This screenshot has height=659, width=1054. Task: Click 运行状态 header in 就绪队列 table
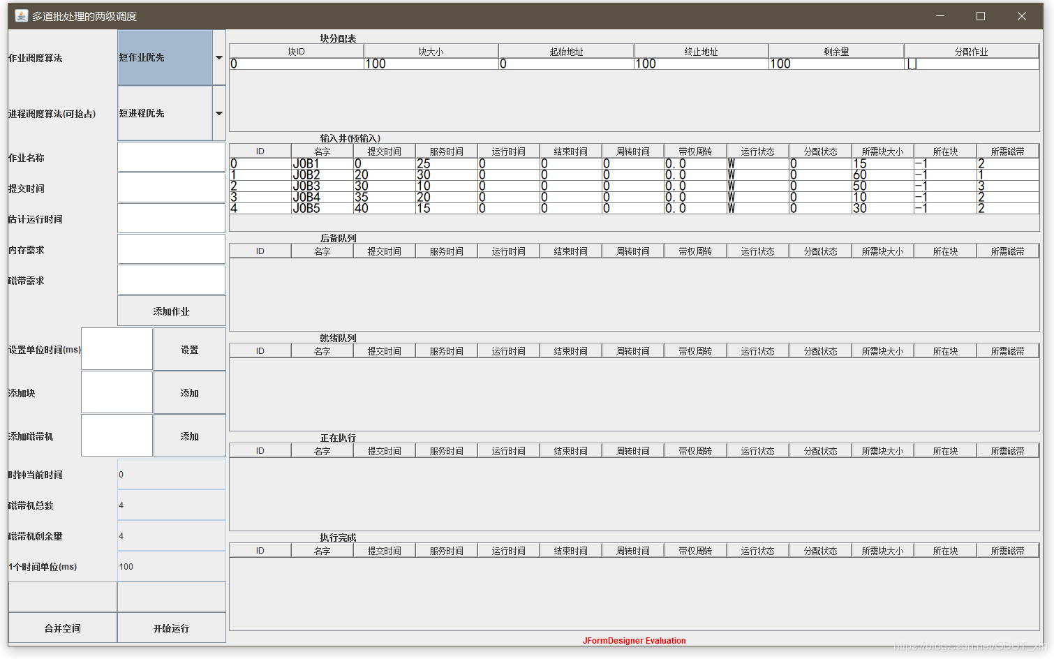(x=758, y=350)
